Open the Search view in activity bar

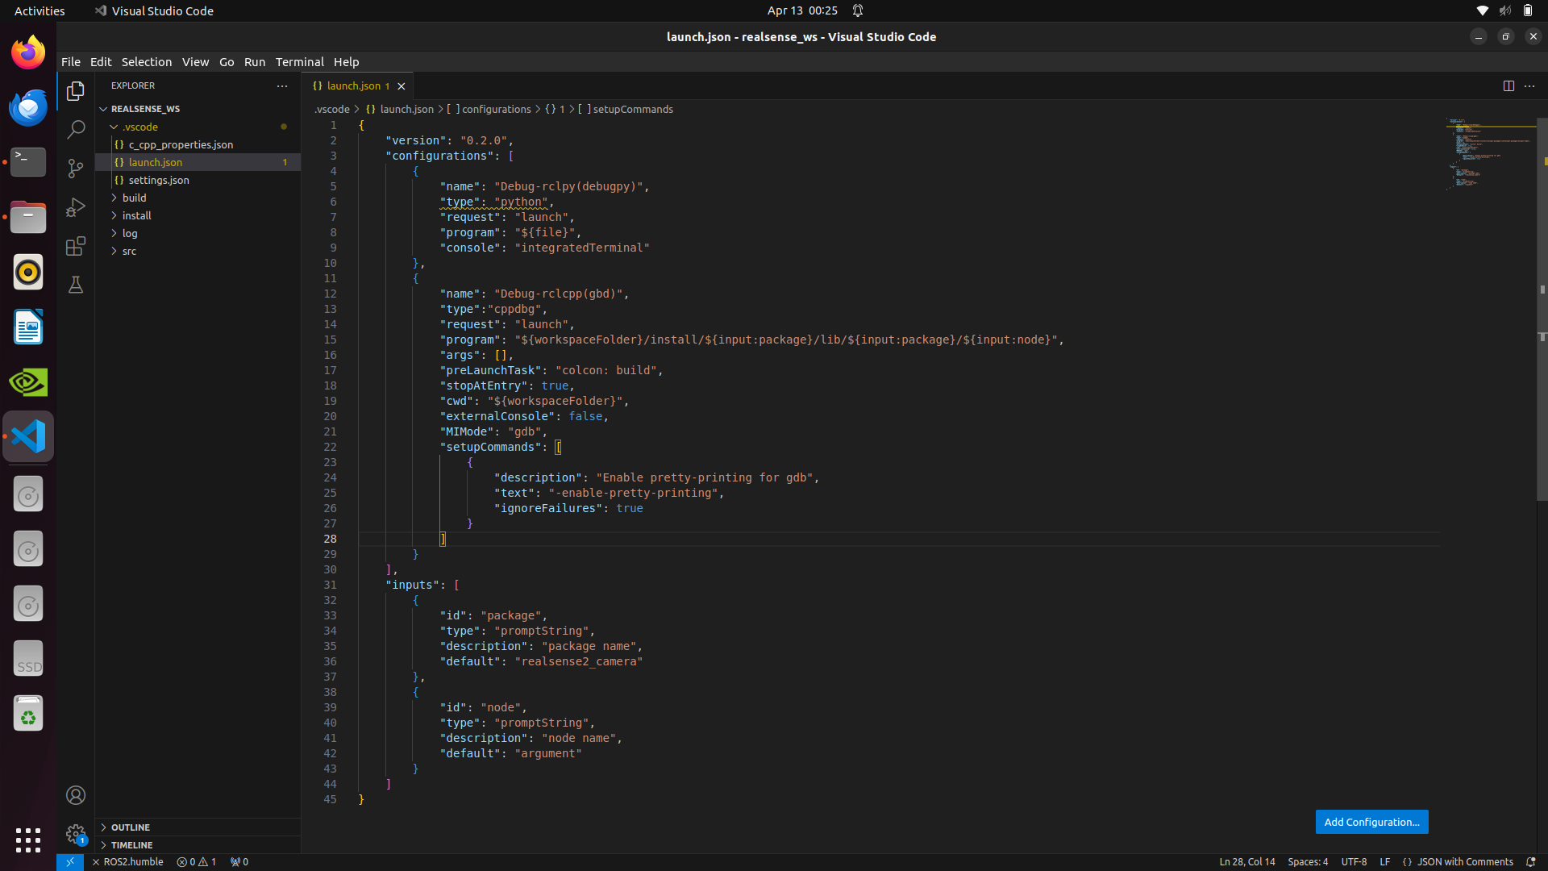(76, 130)
